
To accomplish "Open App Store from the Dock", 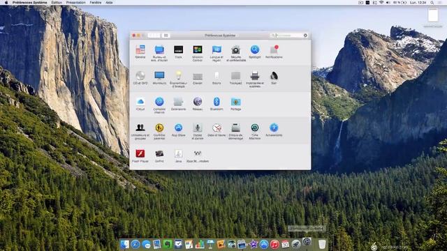I will 264,244.
